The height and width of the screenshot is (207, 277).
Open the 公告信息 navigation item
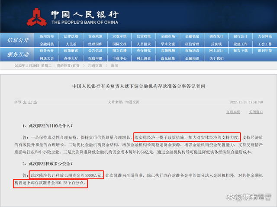click(x=95, y=51)
